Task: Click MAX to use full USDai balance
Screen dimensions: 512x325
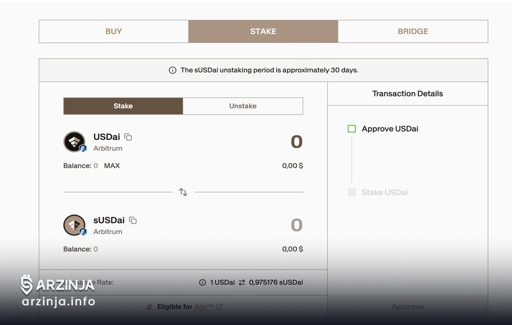Action: pyautogui.click(x=112, y=166)
